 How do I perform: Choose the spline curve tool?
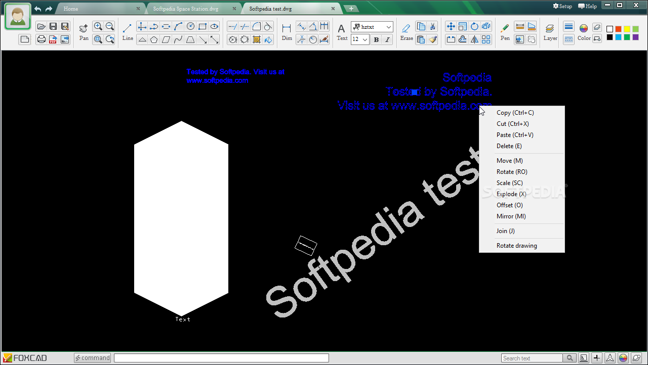click(x=178, y=39)
